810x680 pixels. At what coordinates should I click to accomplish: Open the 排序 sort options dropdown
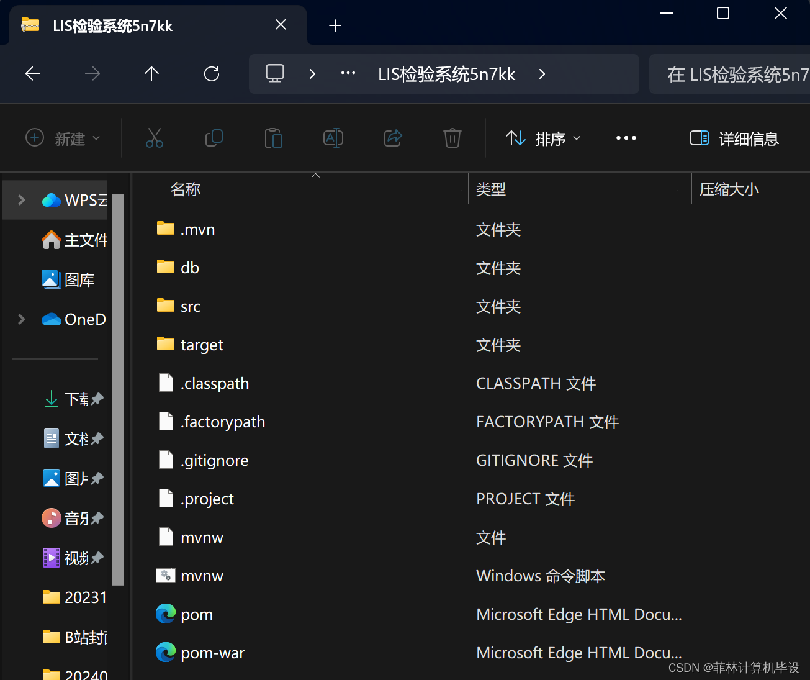point(542,138)
